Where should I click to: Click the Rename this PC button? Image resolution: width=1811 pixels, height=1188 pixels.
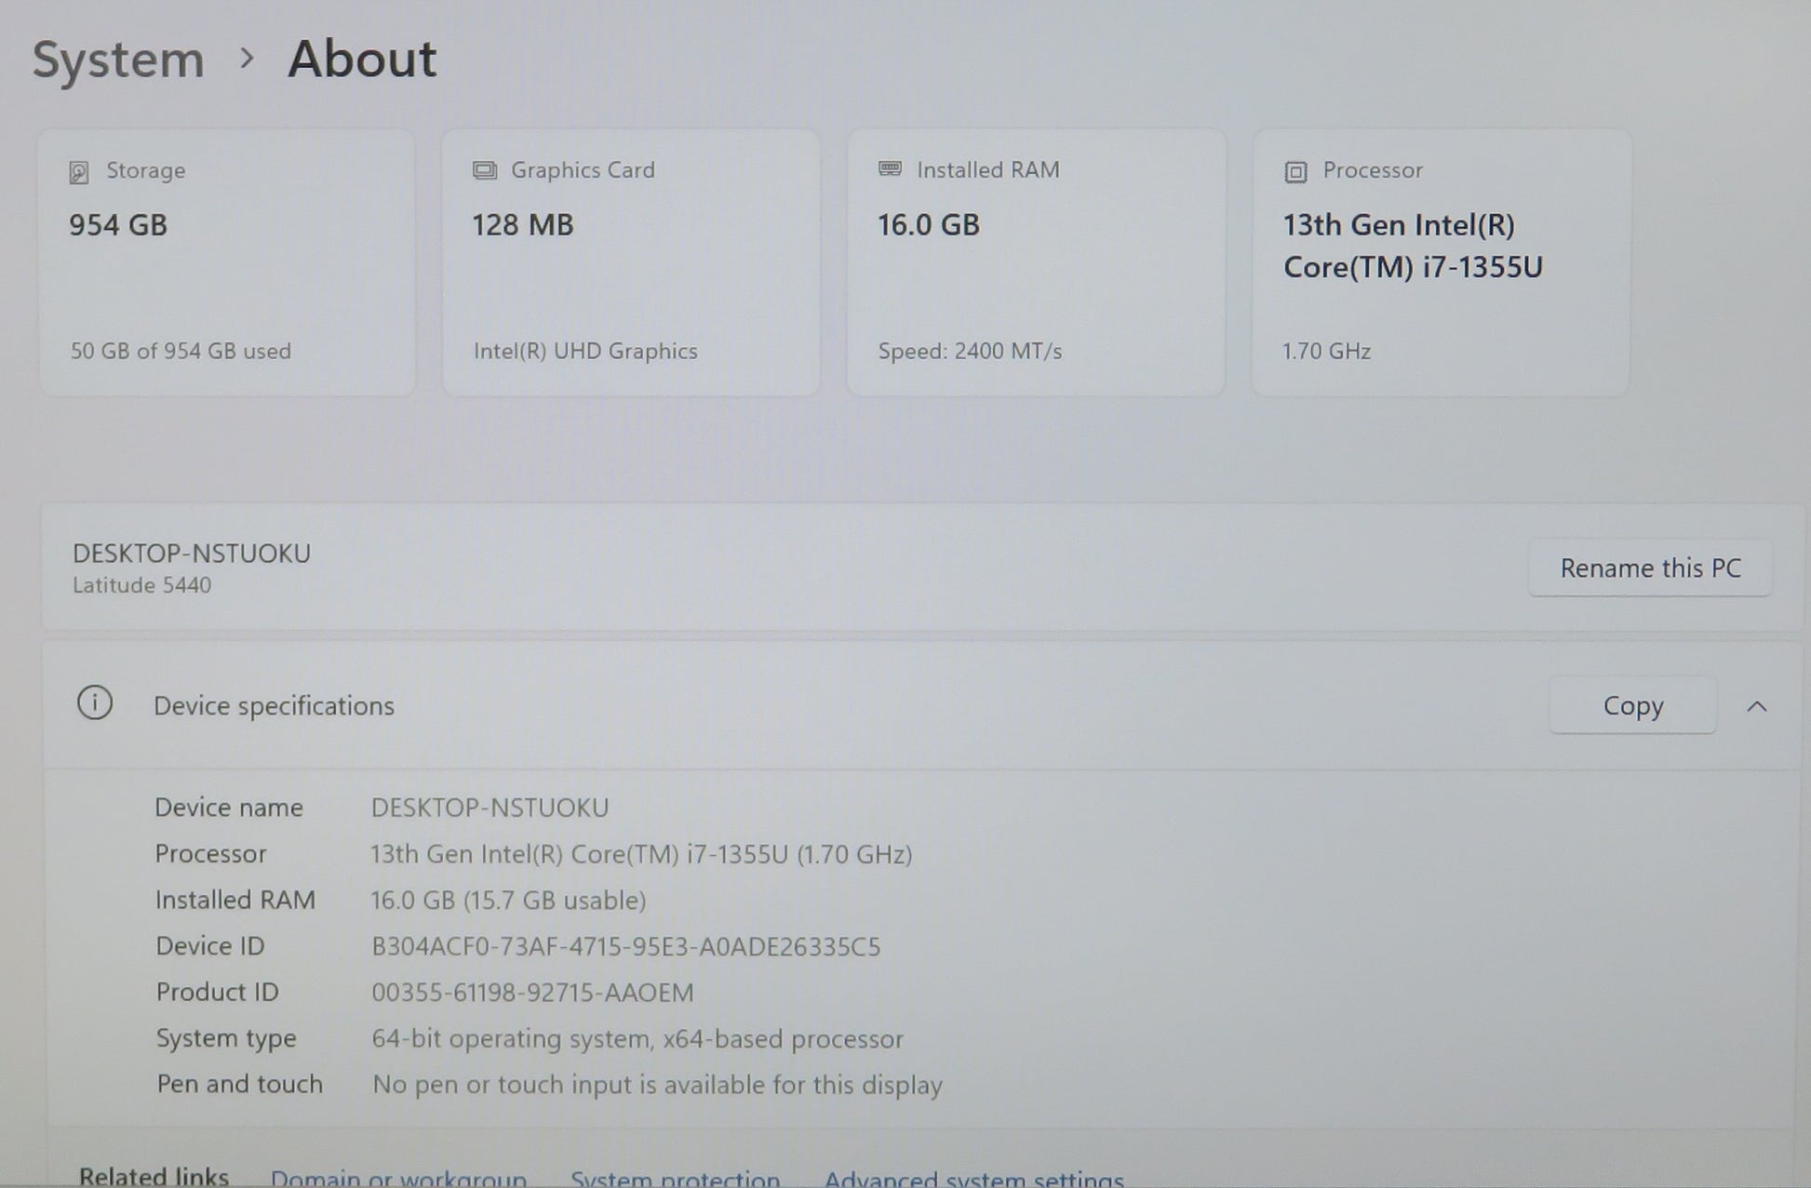click(1649, 568)
